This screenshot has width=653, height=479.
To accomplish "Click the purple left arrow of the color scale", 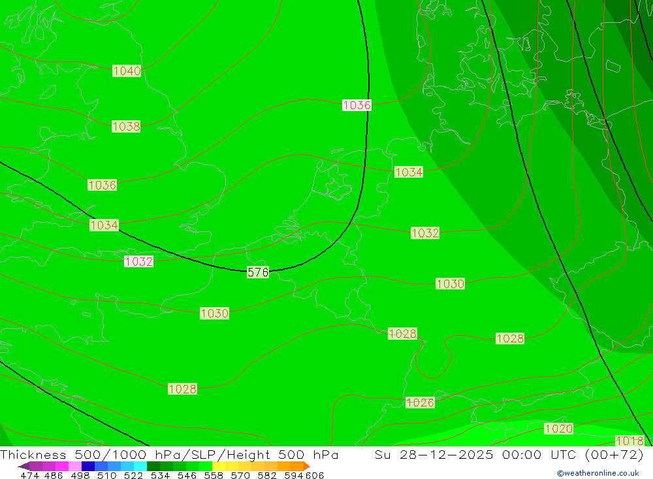I will (24, 466).
